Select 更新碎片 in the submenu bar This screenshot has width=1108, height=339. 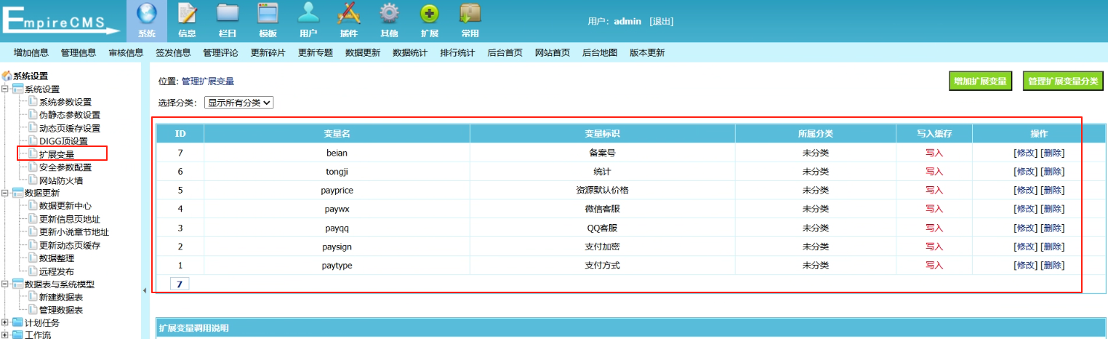coord(268,52)
